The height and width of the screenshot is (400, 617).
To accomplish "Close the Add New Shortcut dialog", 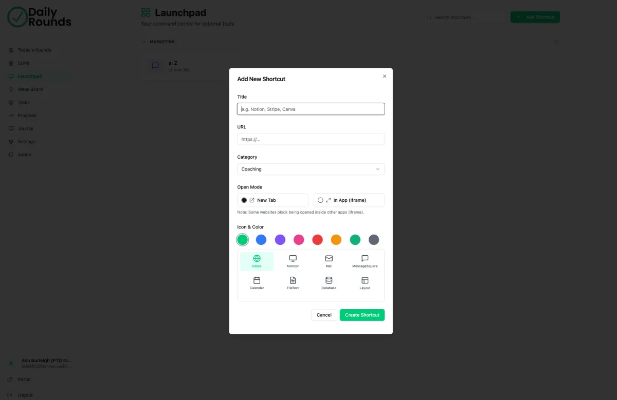I will coord(385,76).
